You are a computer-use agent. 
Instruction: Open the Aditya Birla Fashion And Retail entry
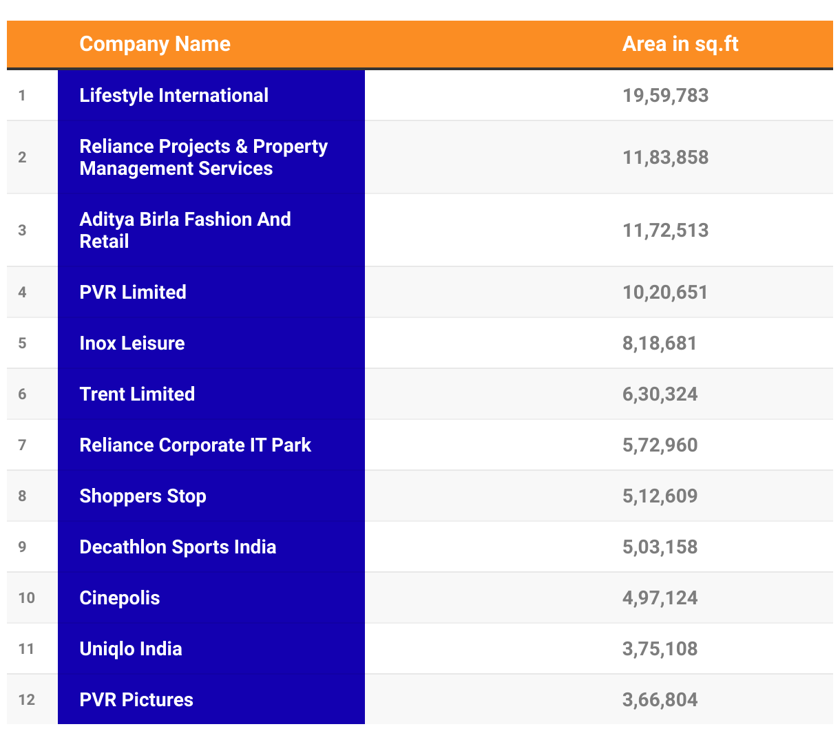click(x=185, y=231)
